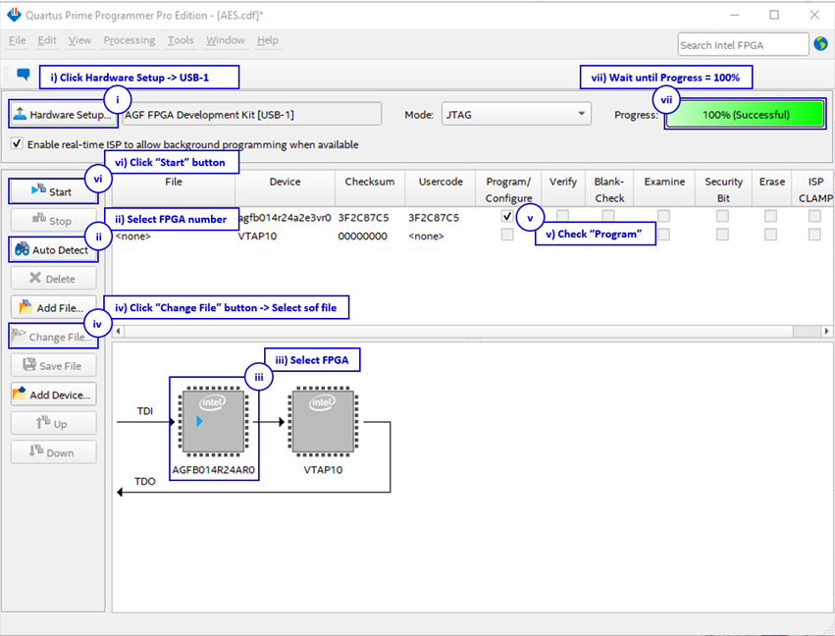Click the hardware field showing AGF FPGA Development Kit
Viewport: 835px width, 636px height.
coord(252,114)
